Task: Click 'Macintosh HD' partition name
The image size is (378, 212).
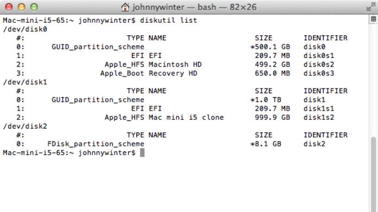Action: [175, 64]
